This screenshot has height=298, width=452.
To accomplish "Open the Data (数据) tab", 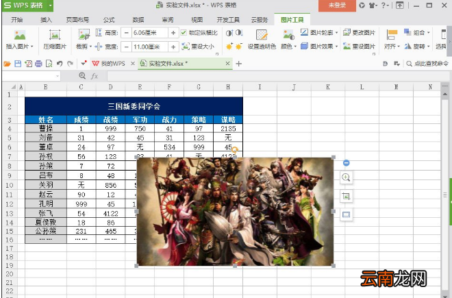I will tap(138, 20).
